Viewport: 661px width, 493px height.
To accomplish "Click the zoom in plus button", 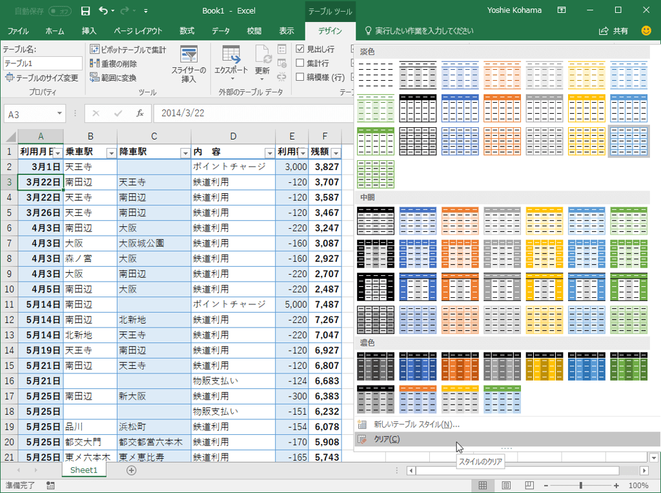I will pos(616,486).
